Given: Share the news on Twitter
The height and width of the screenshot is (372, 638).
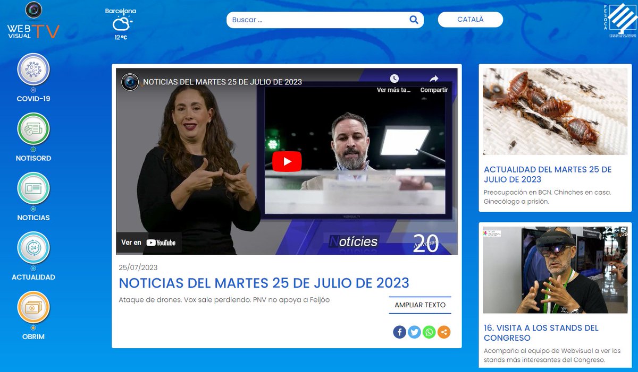Looking at the screenshot, I should [414, 332].
